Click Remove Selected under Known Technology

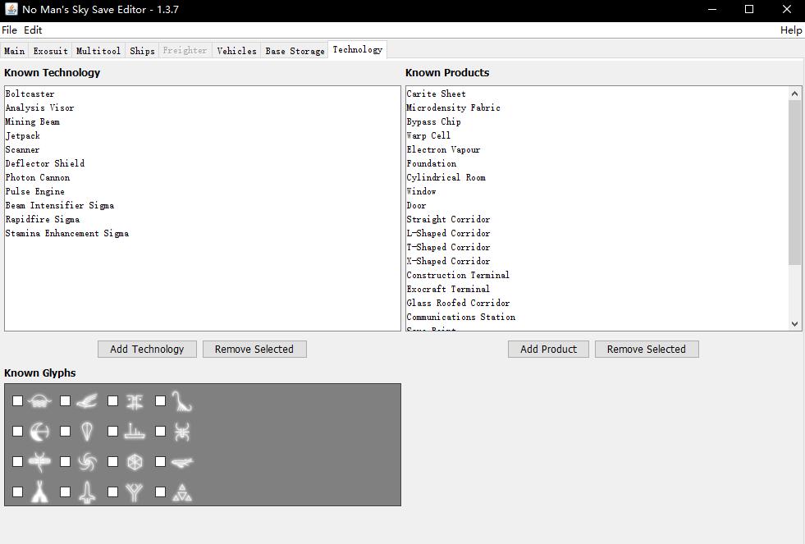pos(254,349)
